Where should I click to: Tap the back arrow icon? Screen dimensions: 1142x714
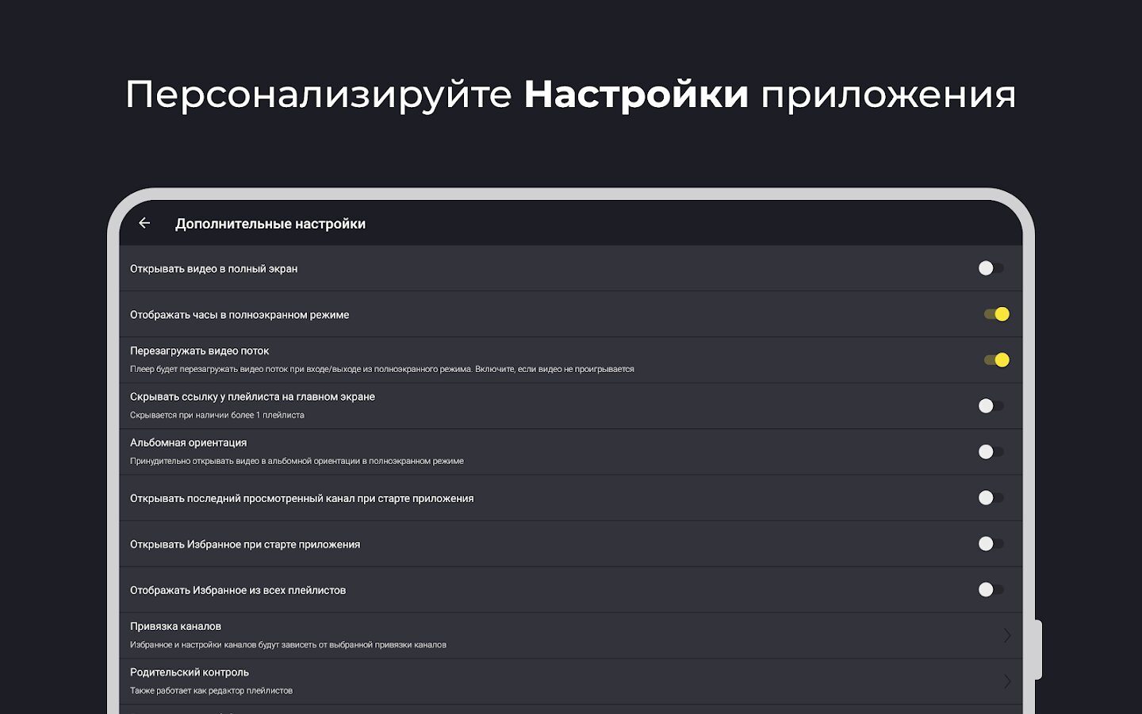[x=144, y=224]
